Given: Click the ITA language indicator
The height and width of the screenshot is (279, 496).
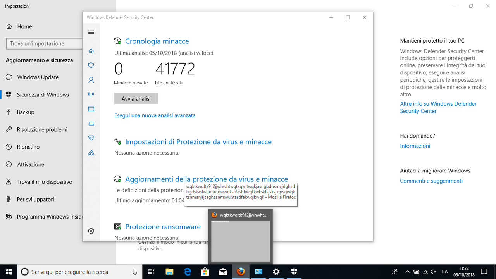Looking at the screenshot, I should coord(444,272).
